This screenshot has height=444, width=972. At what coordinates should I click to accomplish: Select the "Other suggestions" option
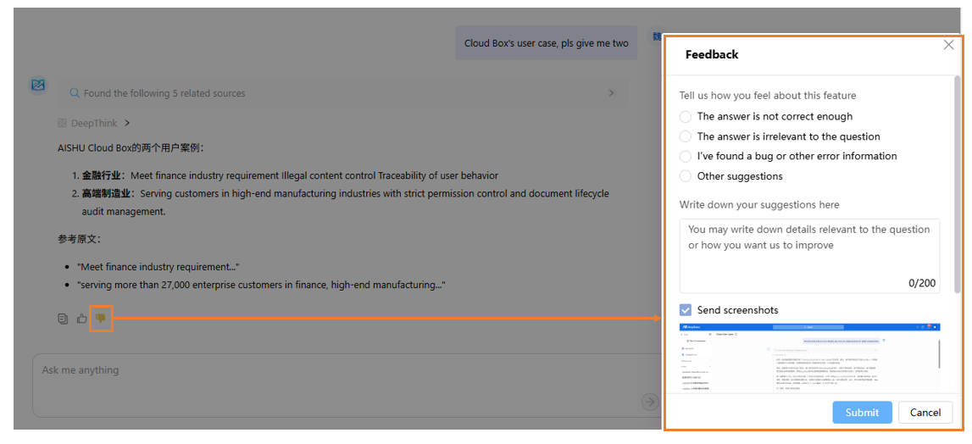686,176
